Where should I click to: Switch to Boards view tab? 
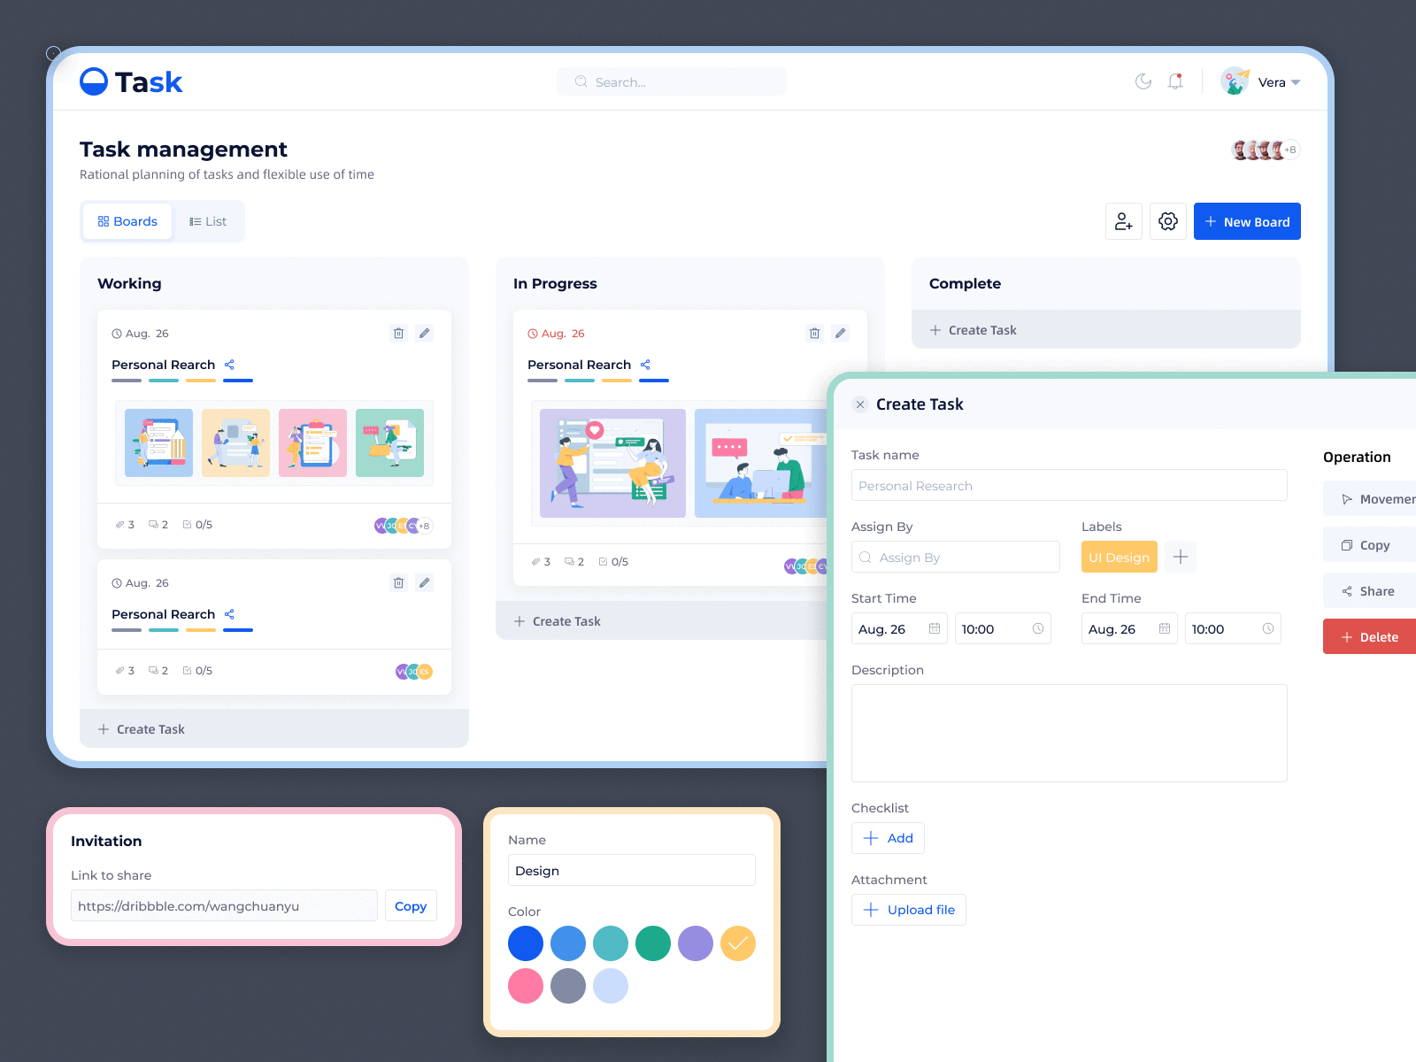coord(127,221)
